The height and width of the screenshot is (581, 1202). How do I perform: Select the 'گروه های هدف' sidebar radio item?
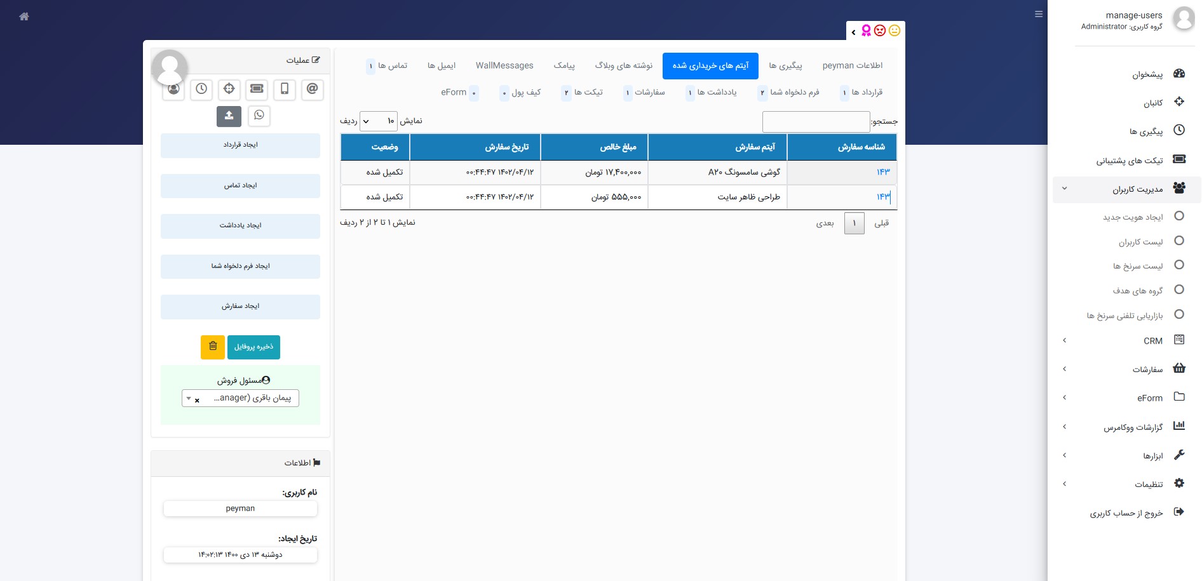coord(1178,290)
